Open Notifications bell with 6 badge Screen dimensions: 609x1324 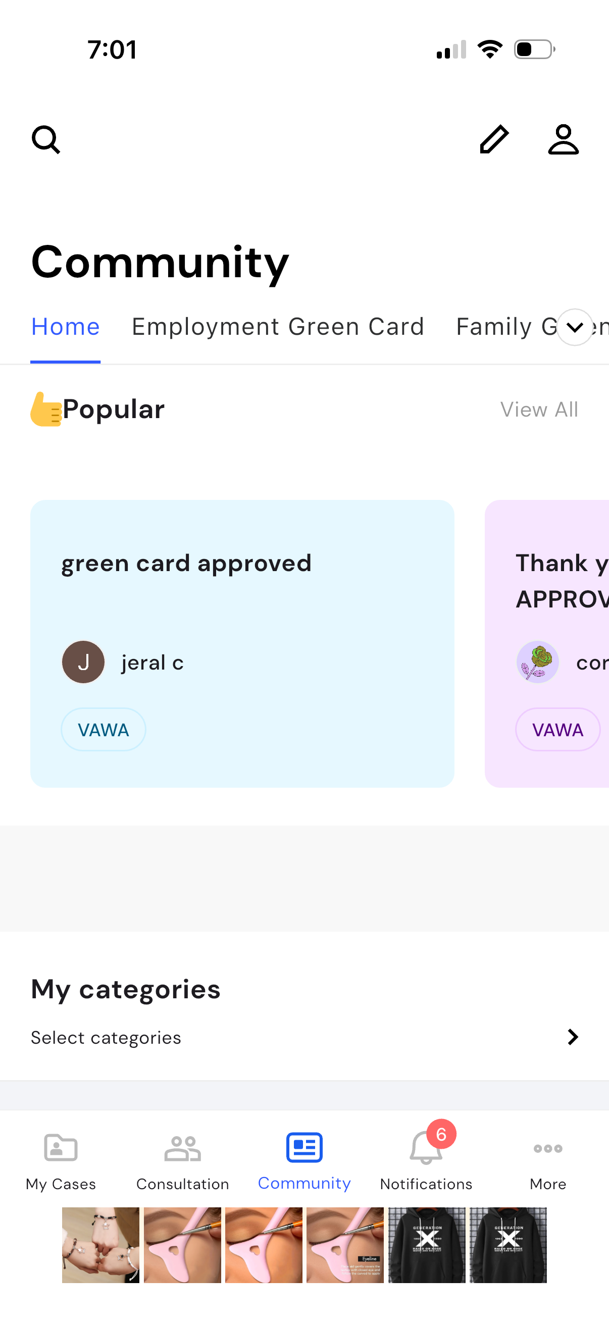(x=426, y=1150)
